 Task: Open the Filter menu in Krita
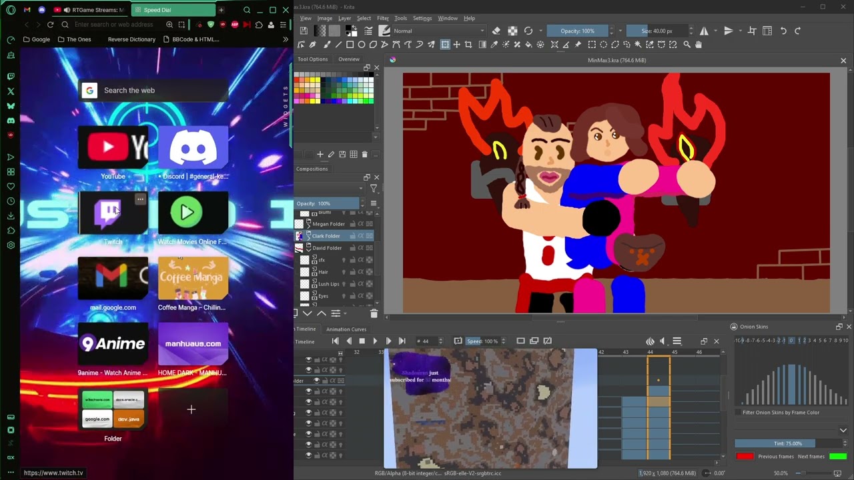tap(382, 18)
